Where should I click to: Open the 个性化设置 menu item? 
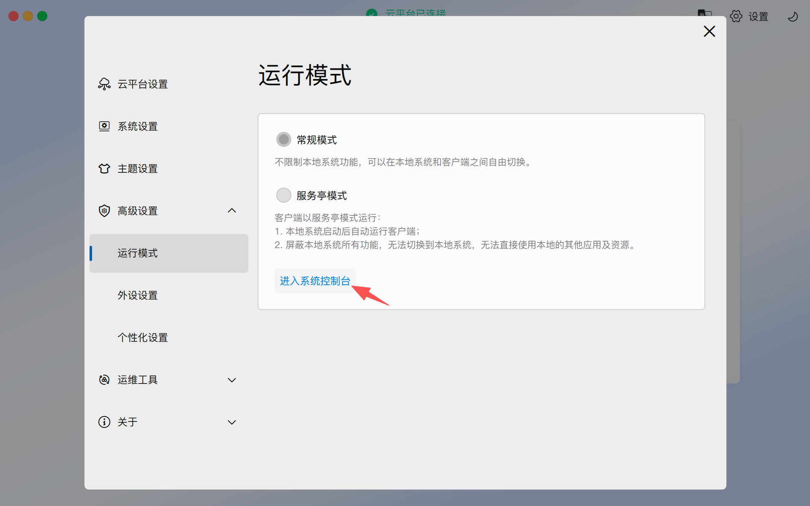coord(143,337)
